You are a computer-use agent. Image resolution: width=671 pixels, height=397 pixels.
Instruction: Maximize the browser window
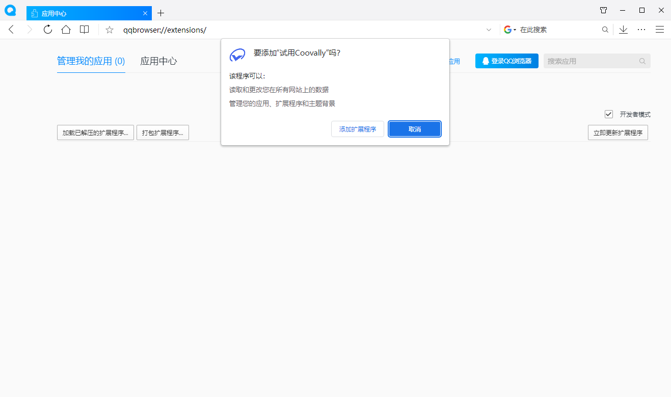pyautogui.click(x=642, y=10)
